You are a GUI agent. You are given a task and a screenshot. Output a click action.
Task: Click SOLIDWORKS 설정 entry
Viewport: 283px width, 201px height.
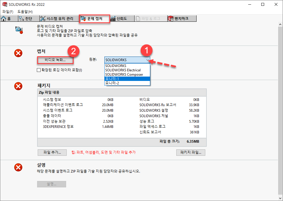click(154, 110)
